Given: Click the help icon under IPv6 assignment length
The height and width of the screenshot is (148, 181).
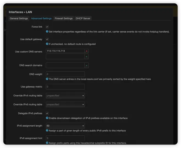Looking at the screenshot, I should [47, 130].
